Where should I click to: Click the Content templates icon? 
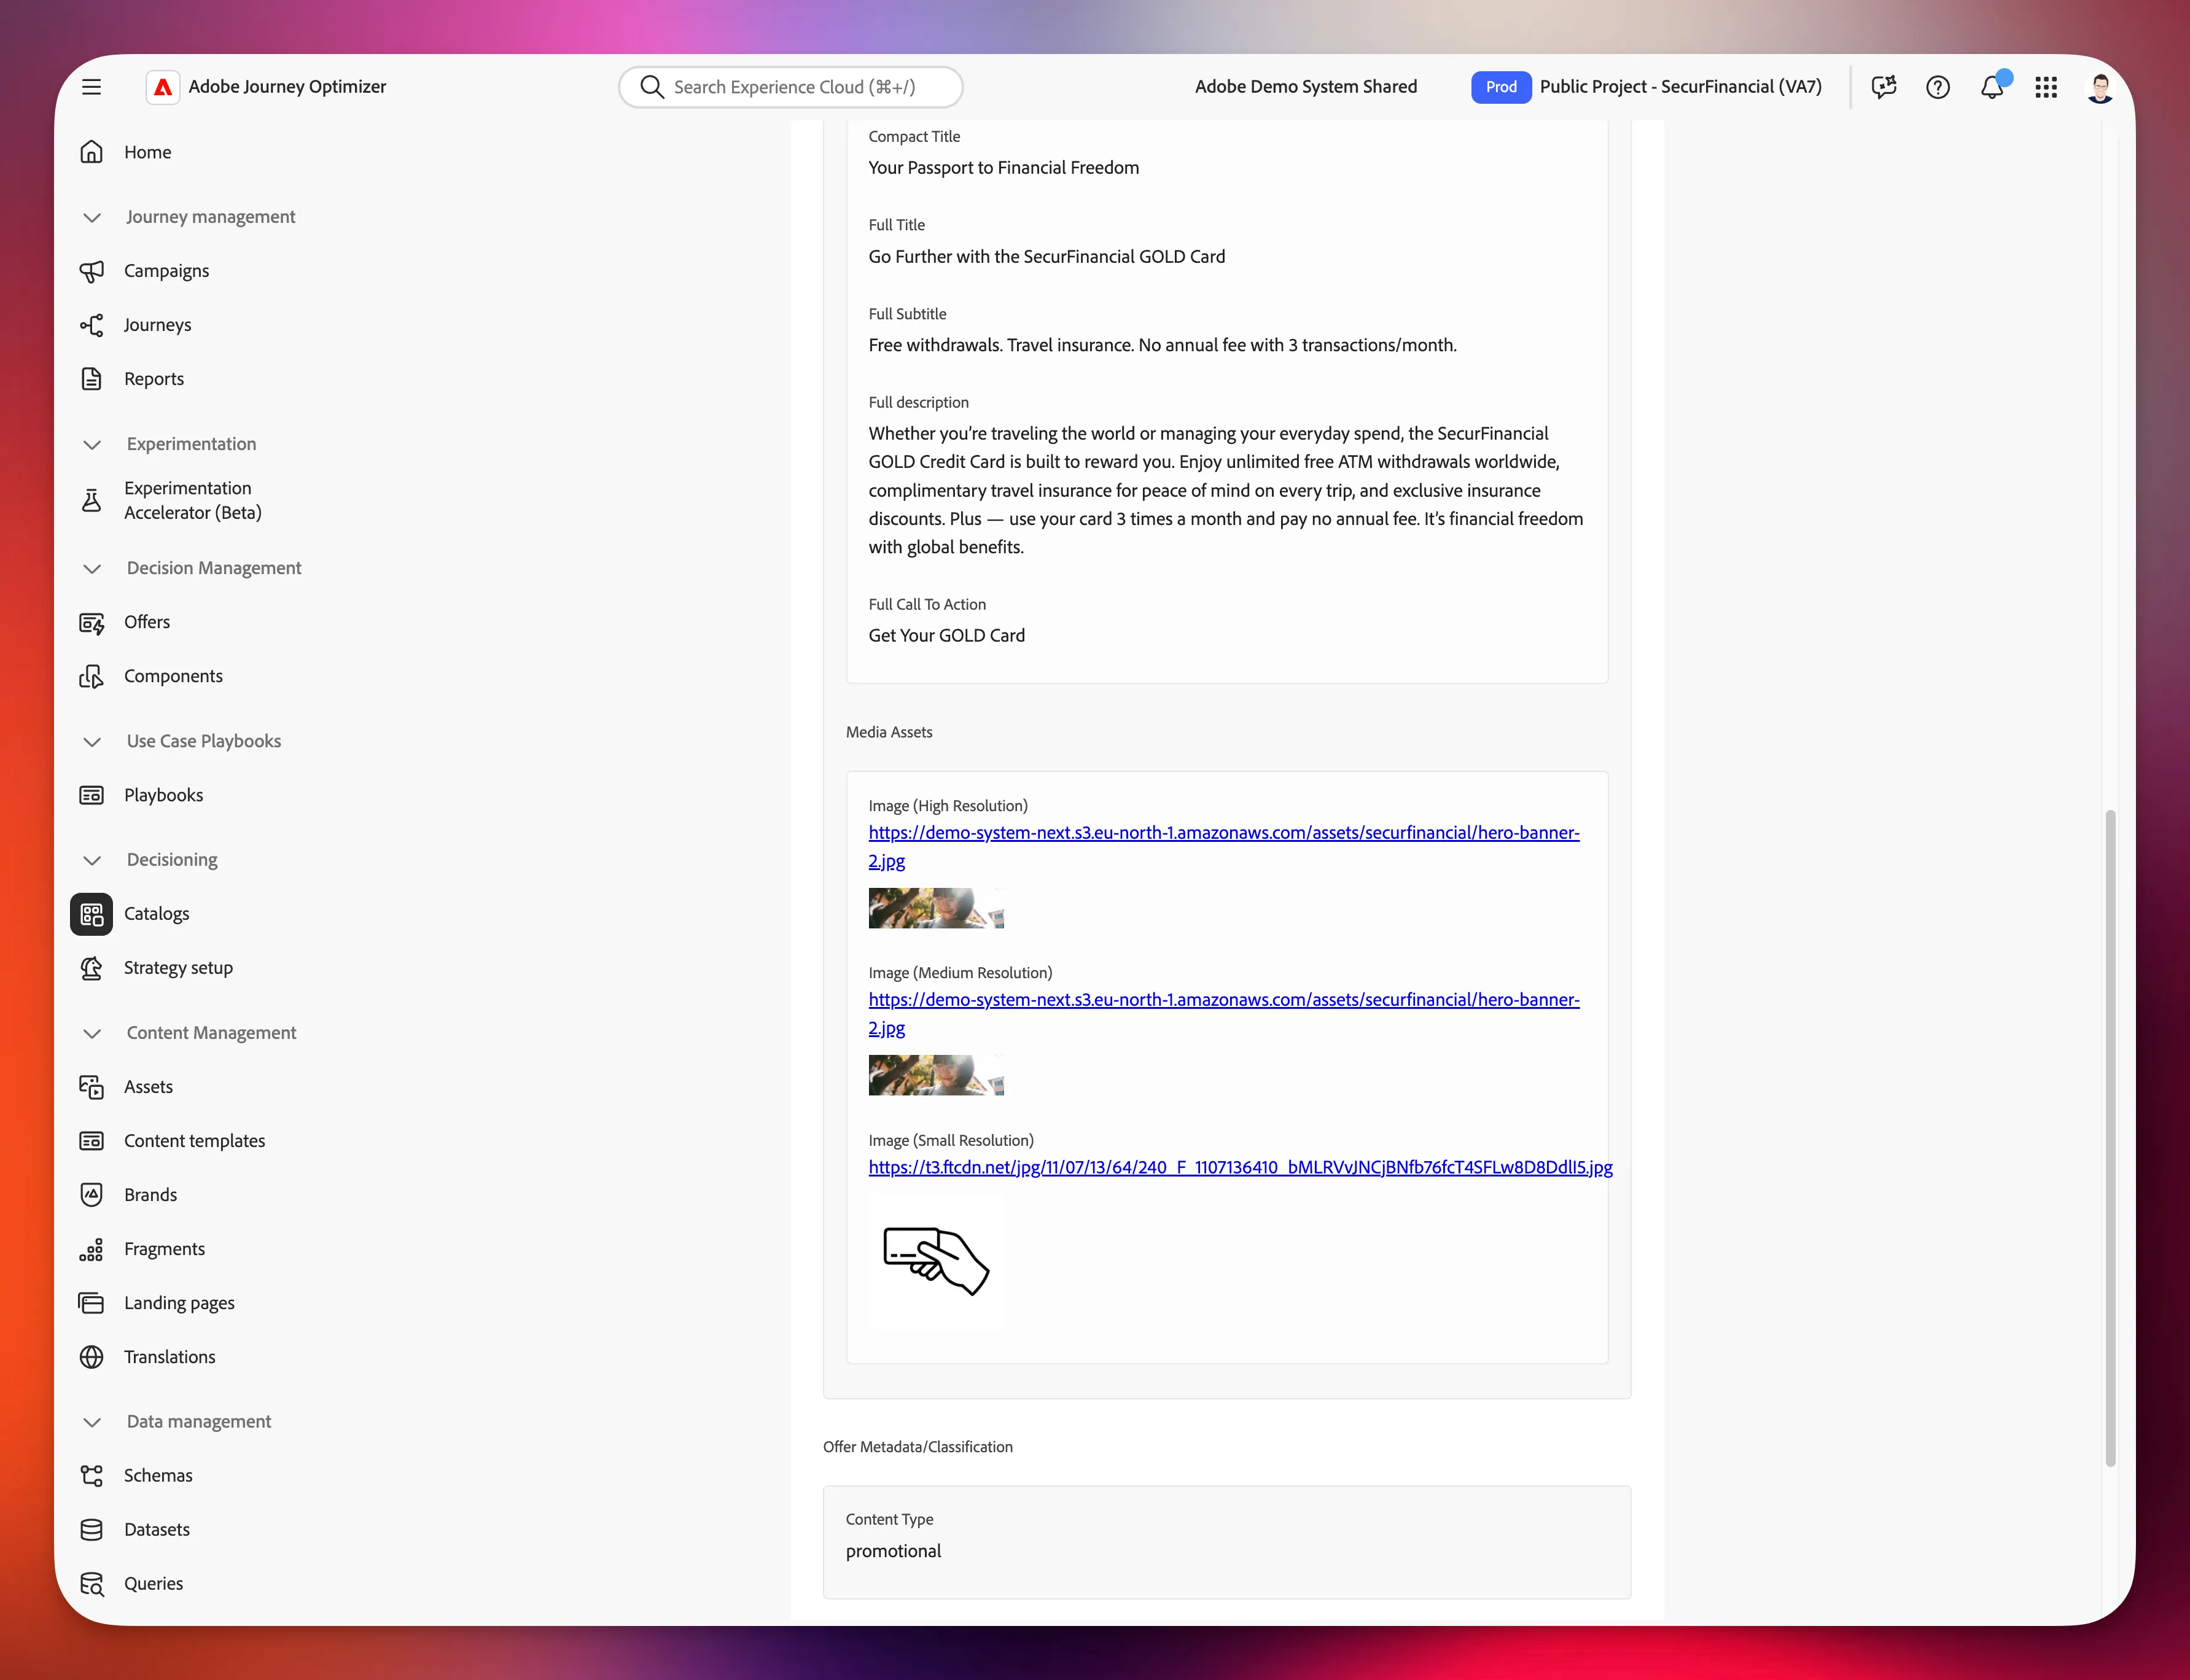click(91, 1141)
